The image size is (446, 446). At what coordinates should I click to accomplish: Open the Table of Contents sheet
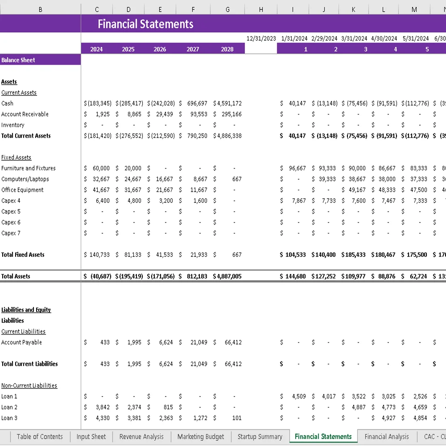pyautogui.click(x=40, y=437)
